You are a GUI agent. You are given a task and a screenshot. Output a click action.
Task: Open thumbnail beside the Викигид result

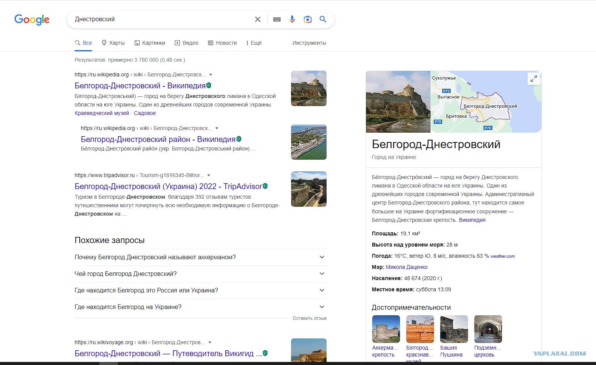click(x=309, y=350)
